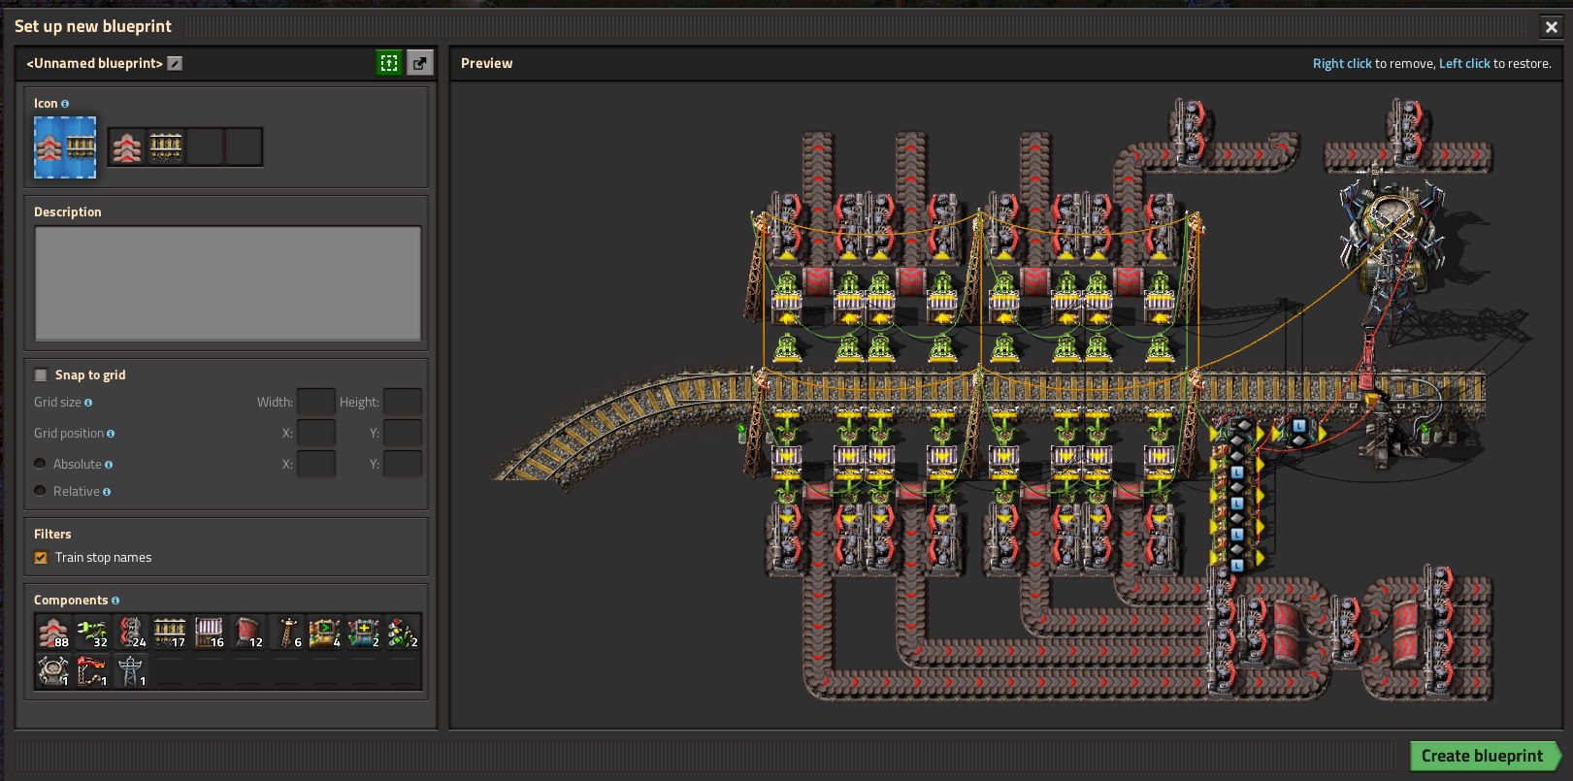The image size is (1573, 781).
Task: Click the Grid size info icon
Action: tap(88, 403)
